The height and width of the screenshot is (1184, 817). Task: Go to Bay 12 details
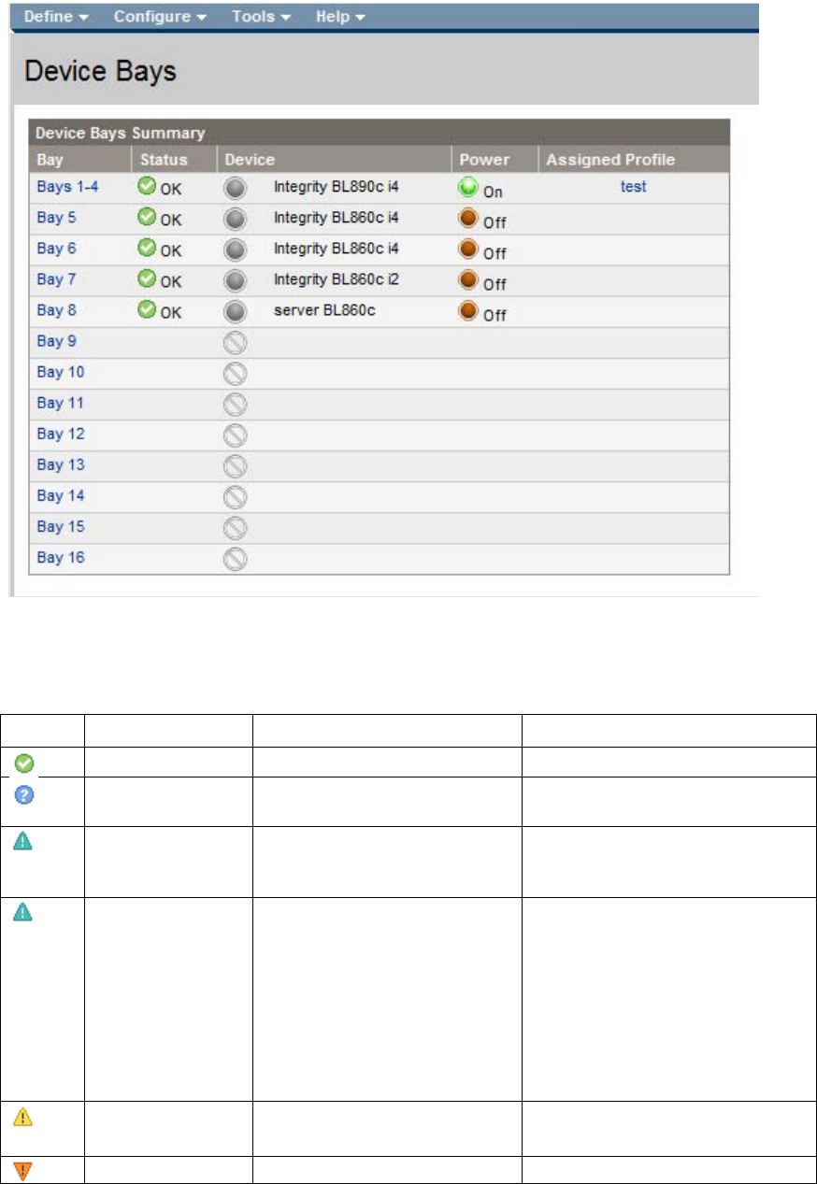61,434
